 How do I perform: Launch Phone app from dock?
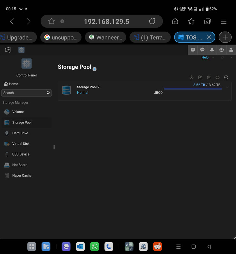(109, 247)
